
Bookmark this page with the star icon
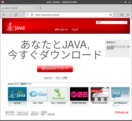[x=111, y=15]
